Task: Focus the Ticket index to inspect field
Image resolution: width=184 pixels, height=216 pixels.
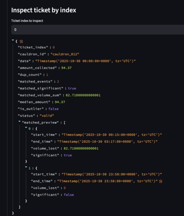Action: pos(98,30)
